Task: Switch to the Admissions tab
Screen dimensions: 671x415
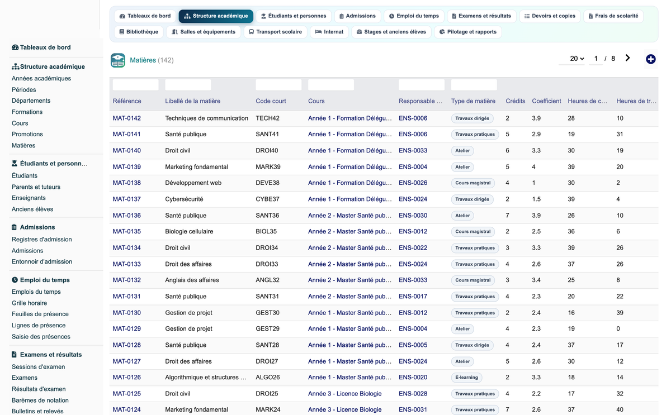Action: [358, 16]
